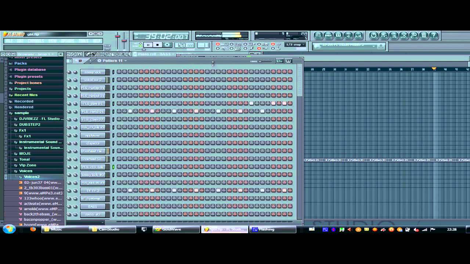Toggle channel selector LED for BASS #2
470x264 pixels.
[113, 214]
